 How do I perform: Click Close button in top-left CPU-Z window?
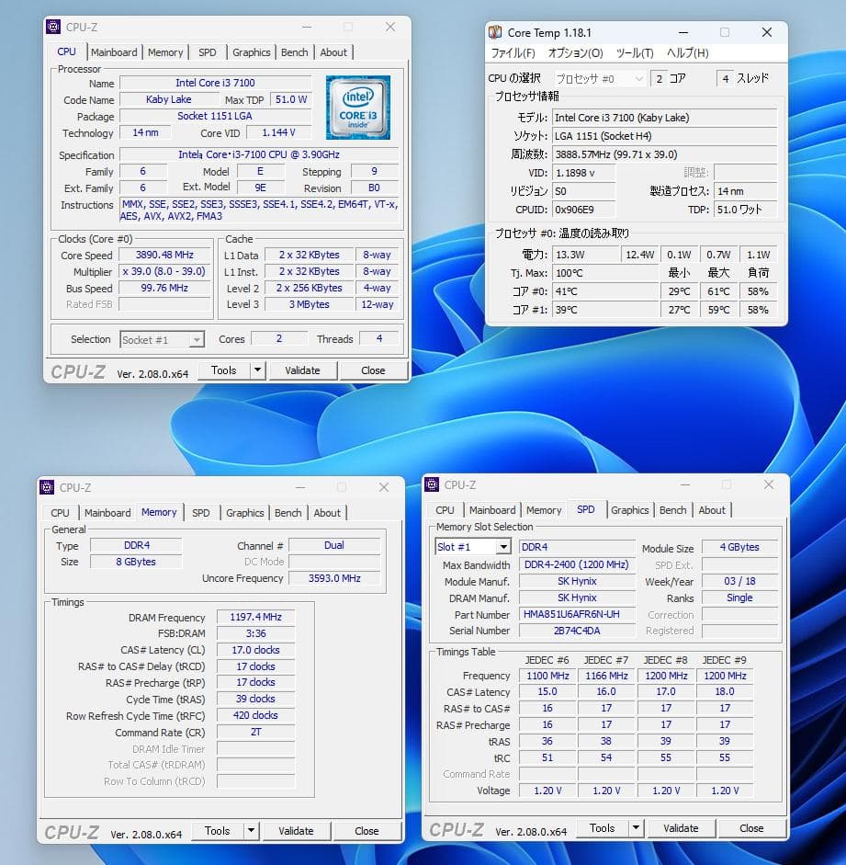click(373, 370)
